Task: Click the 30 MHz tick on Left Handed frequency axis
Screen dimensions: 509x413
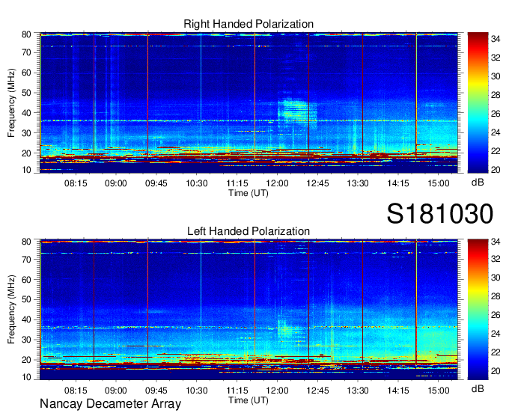Action: [26, 340]
